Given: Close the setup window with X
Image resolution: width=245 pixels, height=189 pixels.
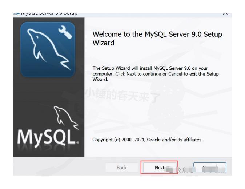Looking at the screenshot, I should click(x=225, y=14).
